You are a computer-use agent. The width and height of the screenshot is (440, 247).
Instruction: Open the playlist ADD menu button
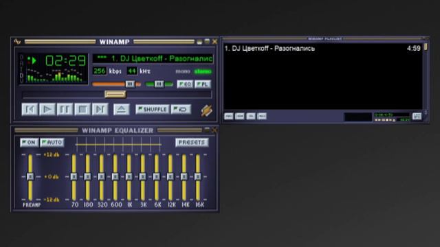229,116
